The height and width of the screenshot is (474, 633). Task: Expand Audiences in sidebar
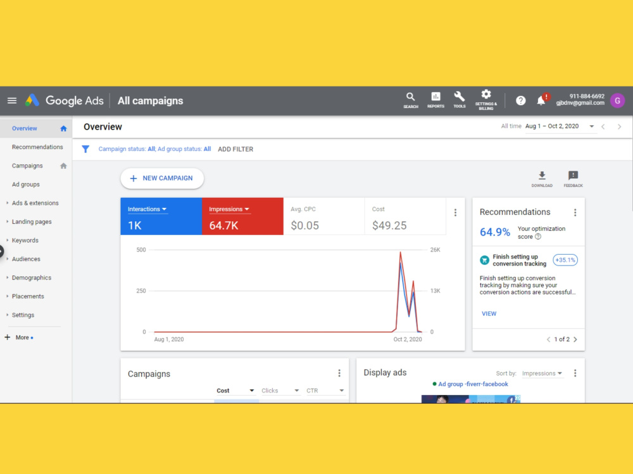(x=7, y=259)
